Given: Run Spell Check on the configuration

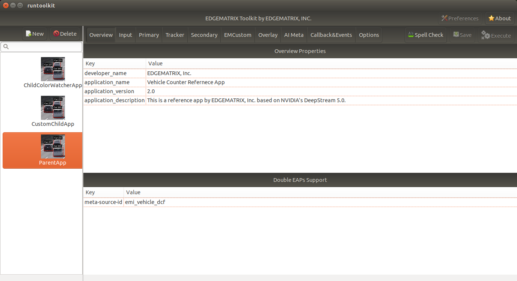Looking at the screenshot, I should point(426,35).
